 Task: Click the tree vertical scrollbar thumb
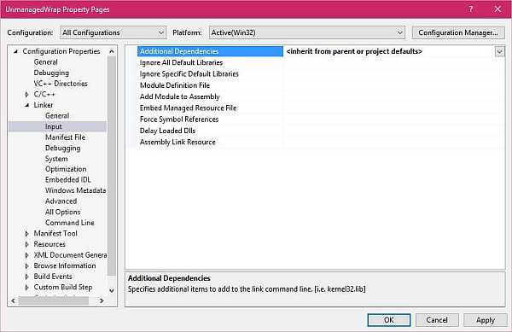tap(112, 166)
